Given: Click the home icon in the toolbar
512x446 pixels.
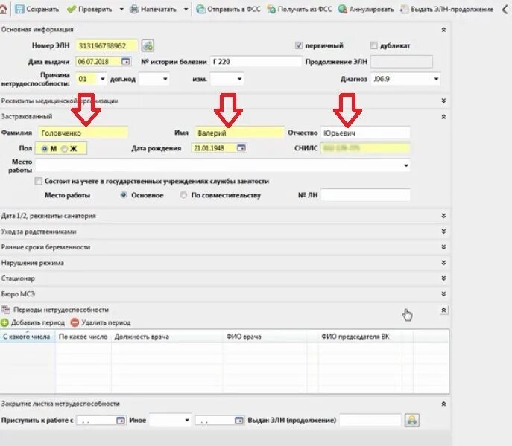Looking at the screenshot, I should [x=3, y=9].
